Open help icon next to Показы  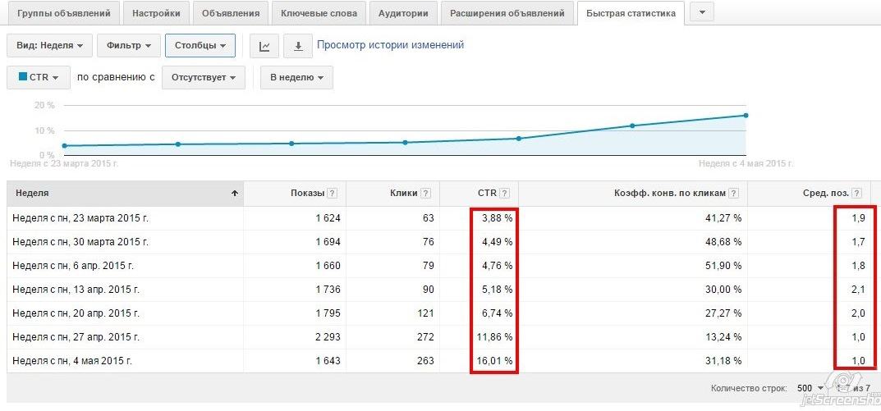pos(333,193)
